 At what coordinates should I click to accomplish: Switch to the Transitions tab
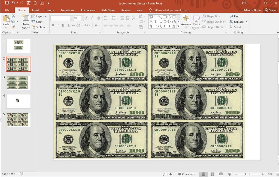pos(67,10)
